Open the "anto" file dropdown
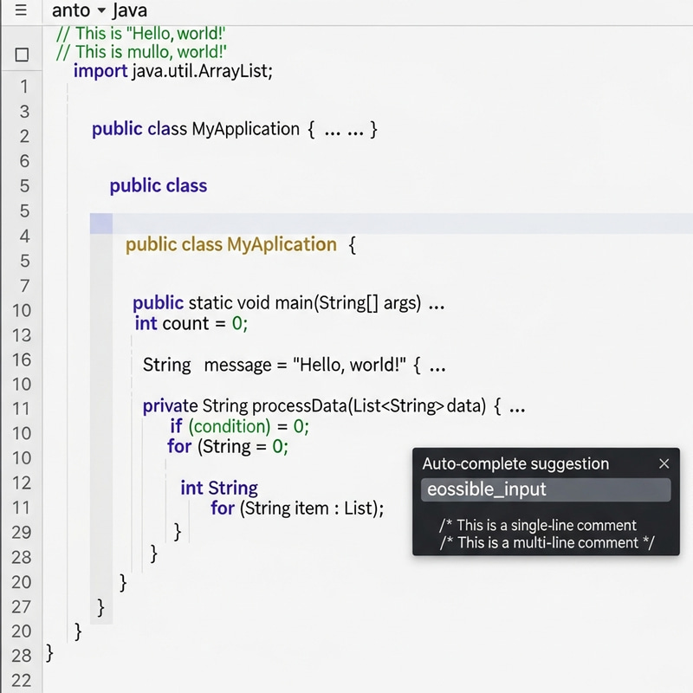This screenshot has height=693, width=693. tap(69, 11)
